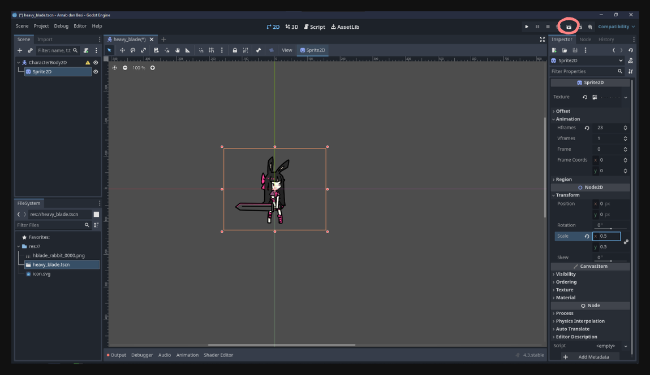Select hblade_rabbit_0000.png in FileSystem
Screen dimensions: 650x375
[x=58, y=255]
